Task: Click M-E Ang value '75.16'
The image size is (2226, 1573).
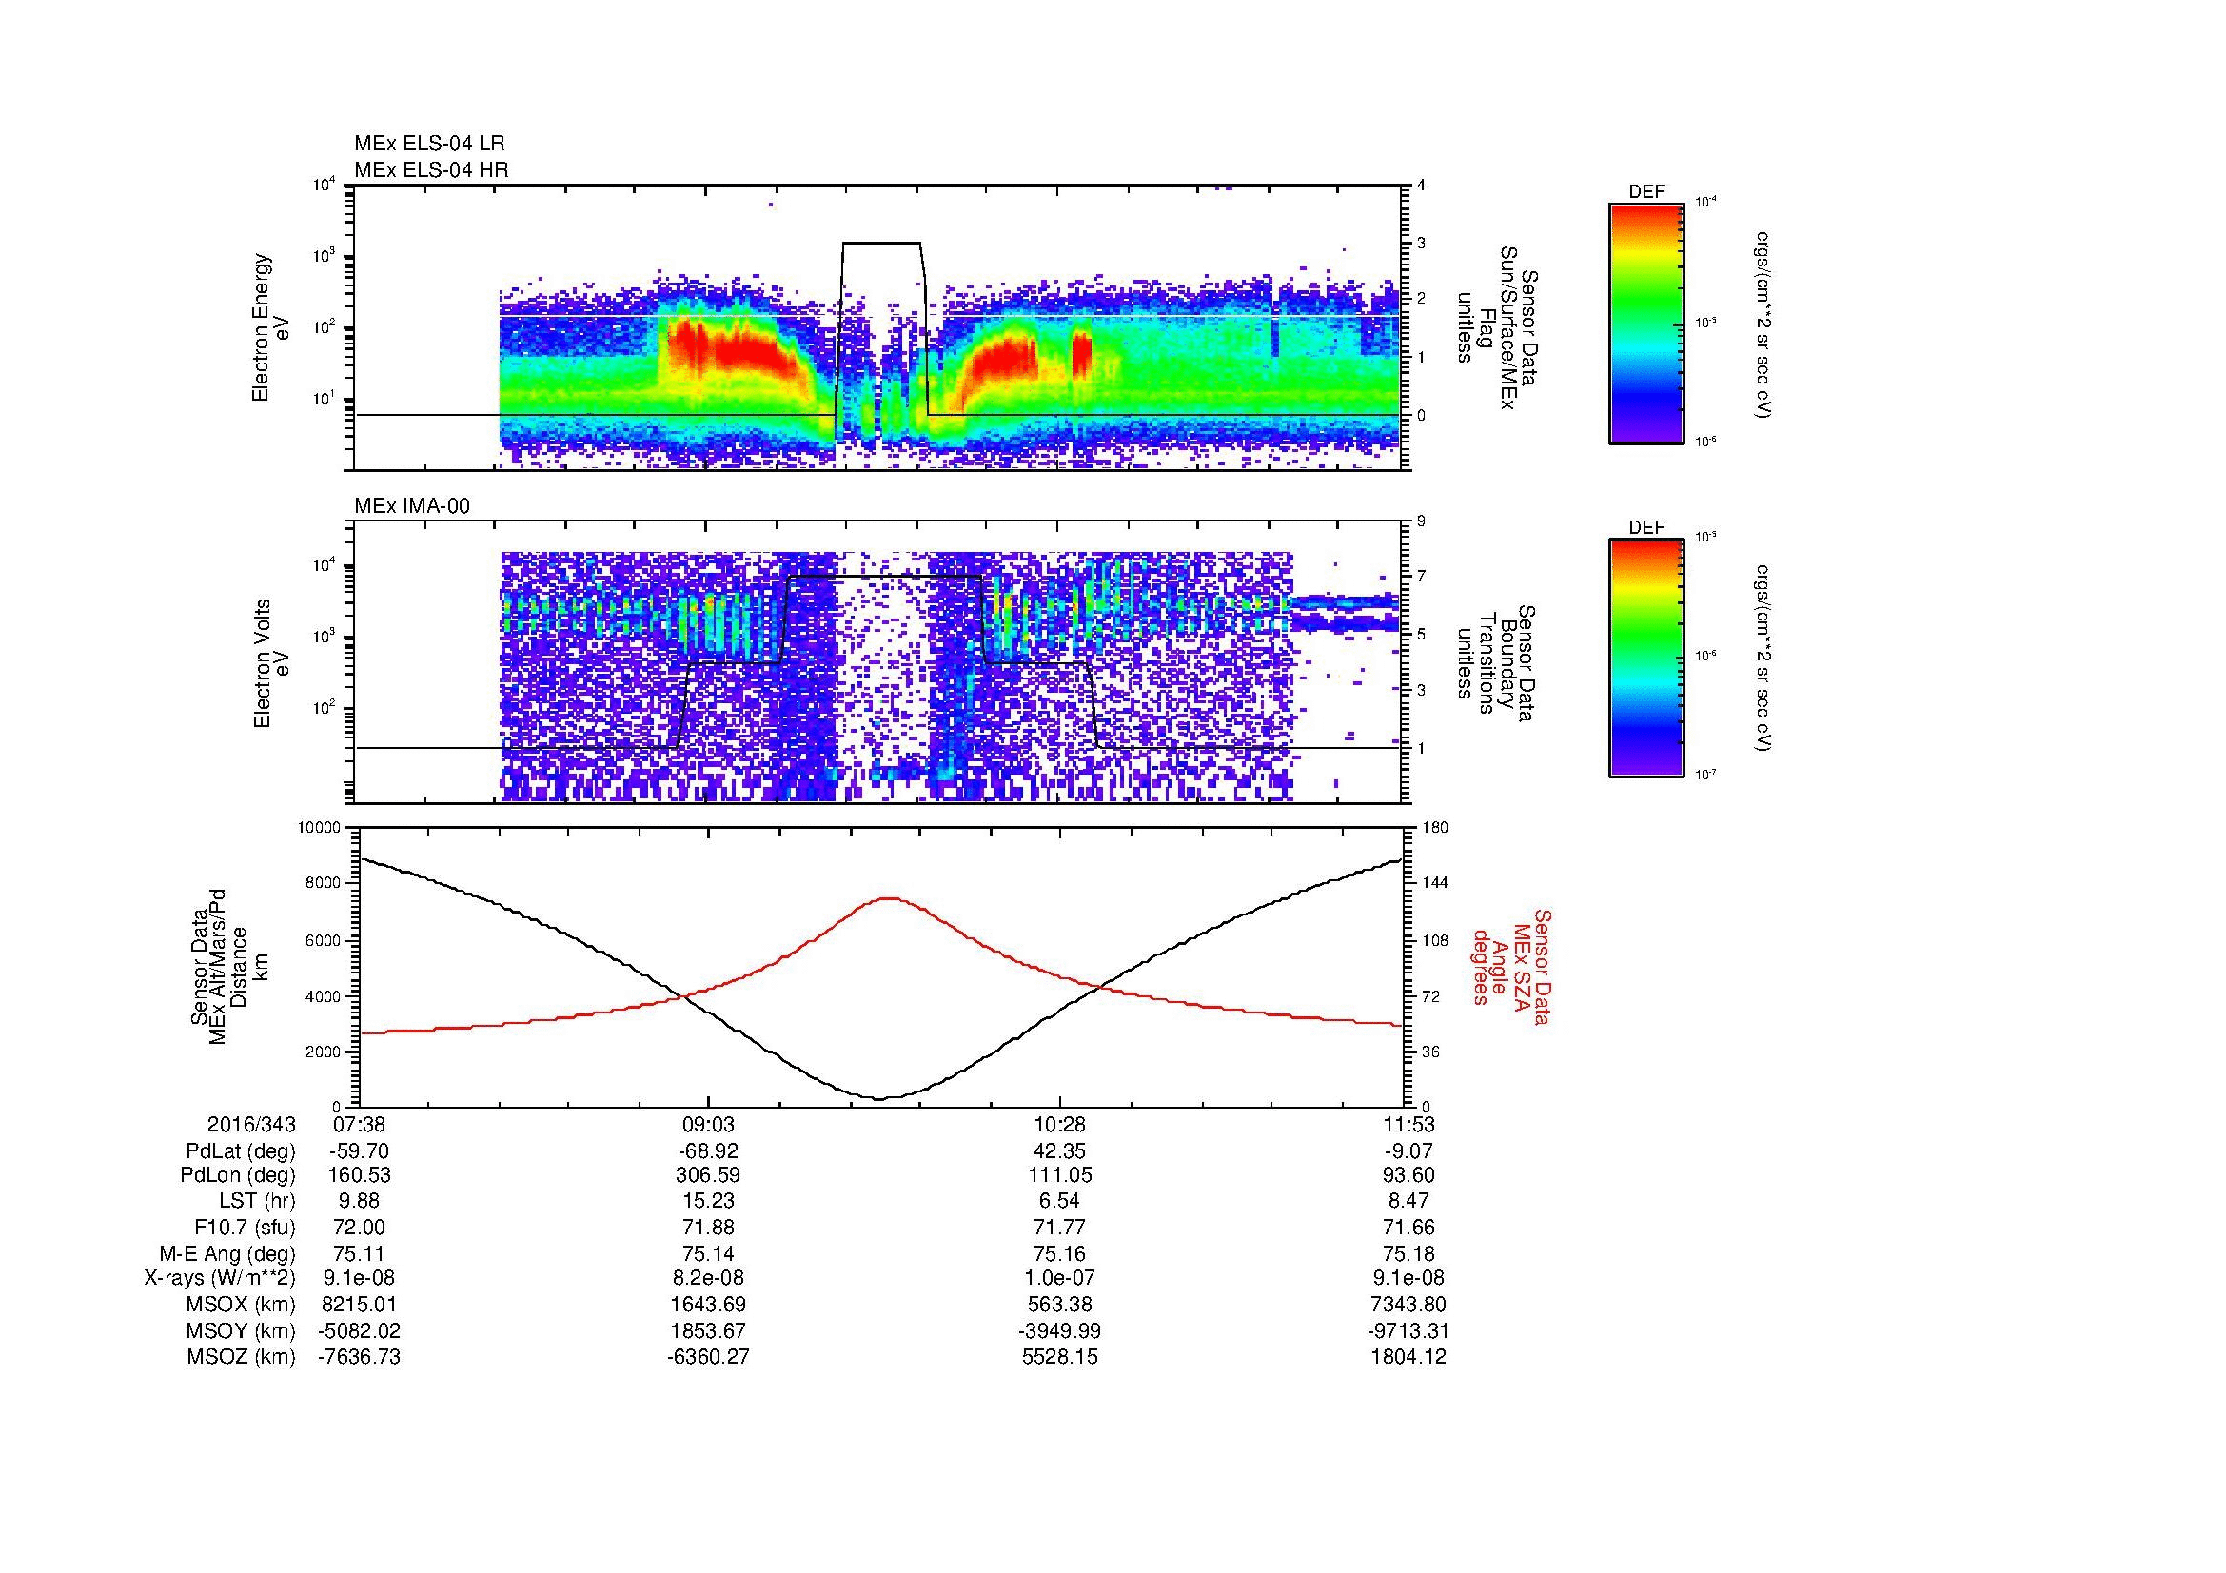Action: point(1059,1253)
